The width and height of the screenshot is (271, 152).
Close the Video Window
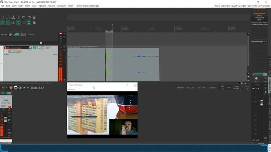(x=135, y=85)
